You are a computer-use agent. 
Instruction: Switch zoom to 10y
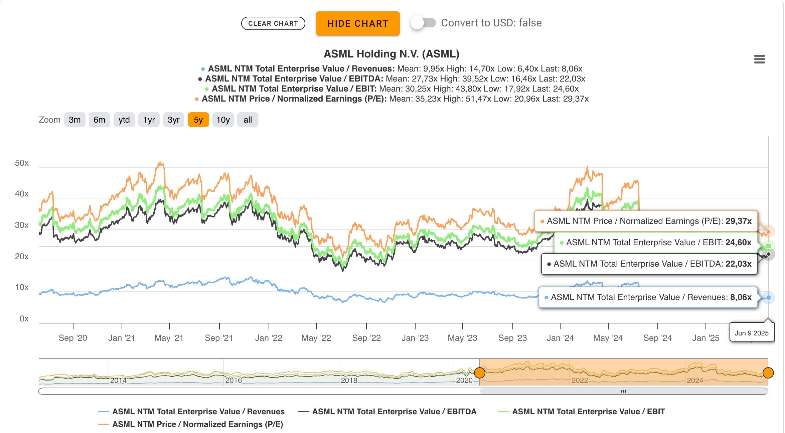pyautogui.click(x=223, y=120)
